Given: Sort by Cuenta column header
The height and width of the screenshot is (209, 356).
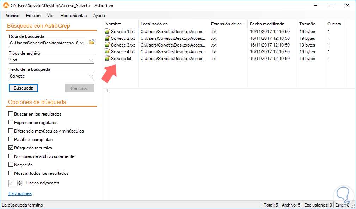Looking at the screenshot, I should pos(336,24).
